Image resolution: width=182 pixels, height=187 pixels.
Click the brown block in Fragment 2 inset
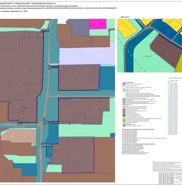[x=166, y=51]
